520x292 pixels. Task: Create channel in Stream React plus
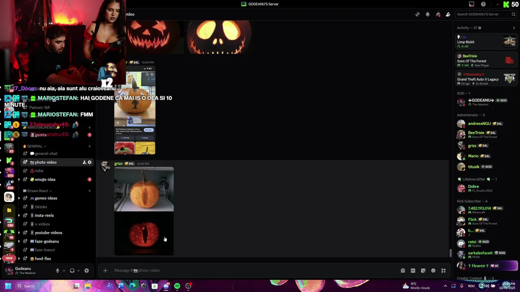click(x=89, y=191)
